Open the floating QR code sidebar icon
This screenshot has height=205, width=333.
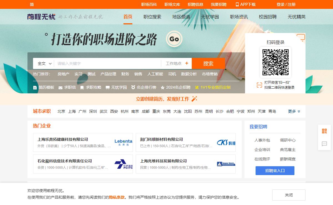(324, 131)
